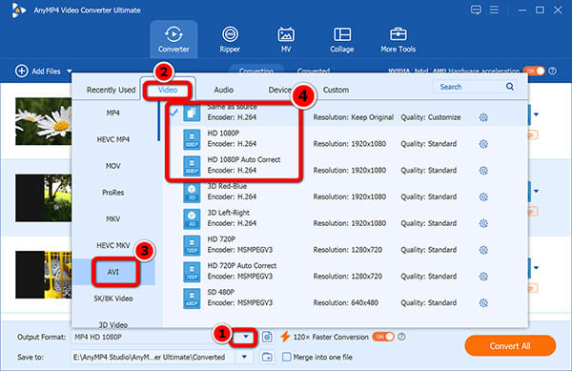The width and height of the screenshot is (572, 371).
Task: Select the 3D Red-Blue profile icon
Action: point(192,193)
